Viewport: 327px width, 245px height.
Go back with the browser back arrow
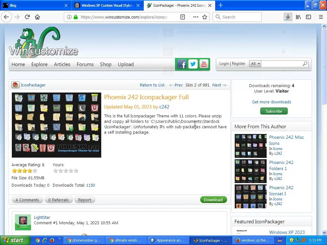[x=6, y=17]
